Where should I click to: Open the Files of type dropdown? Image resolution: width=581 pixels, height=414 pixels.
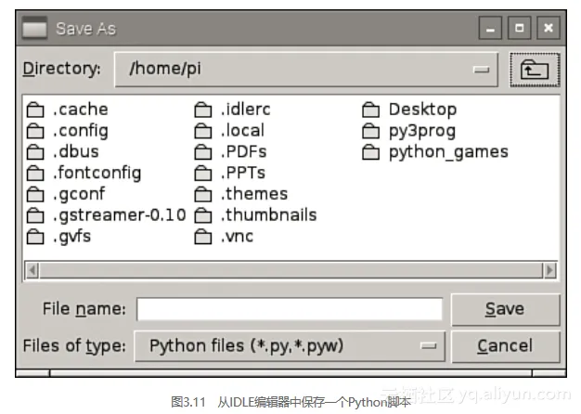[x=290, y=346]
